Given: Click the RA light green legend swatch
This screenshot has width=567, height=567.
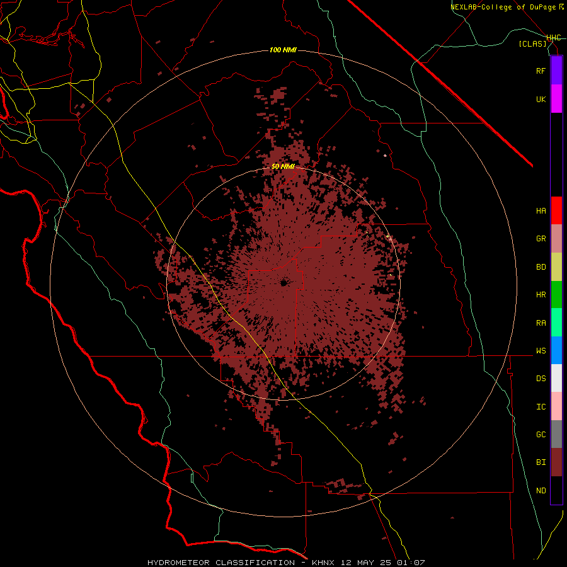Looking at the screenshot, I should pyautogui.click(x=556, y=323).
